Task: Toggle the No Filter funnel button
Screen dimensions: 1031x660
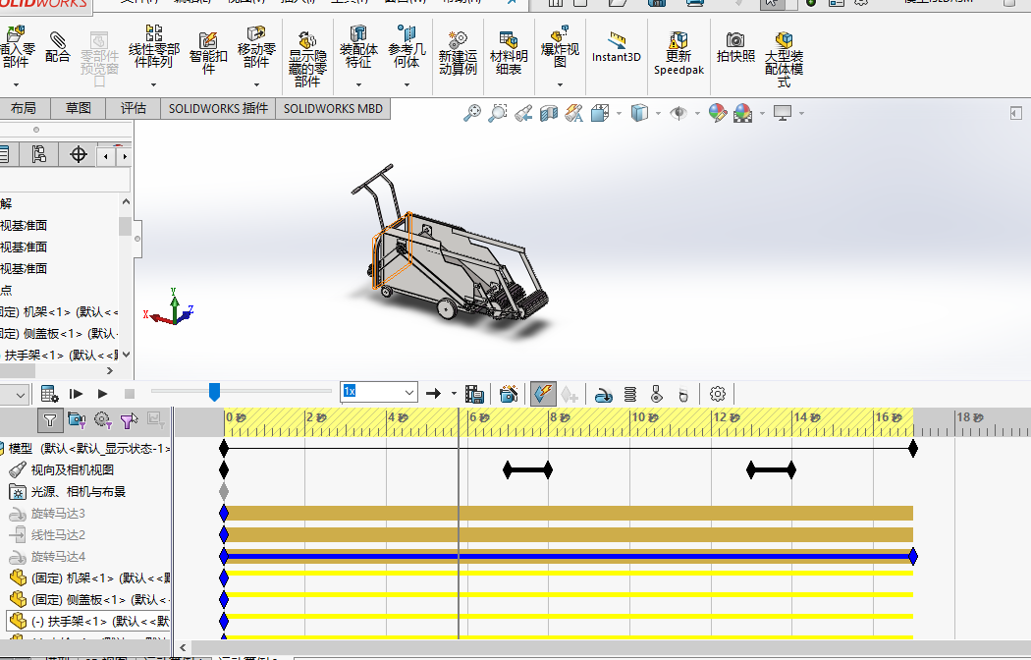Action: (x=50, y=419)
